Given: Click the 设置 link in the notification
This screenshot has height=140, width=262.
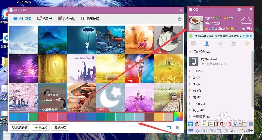Looking at the screenshot, I should click(x=246, y=36).
